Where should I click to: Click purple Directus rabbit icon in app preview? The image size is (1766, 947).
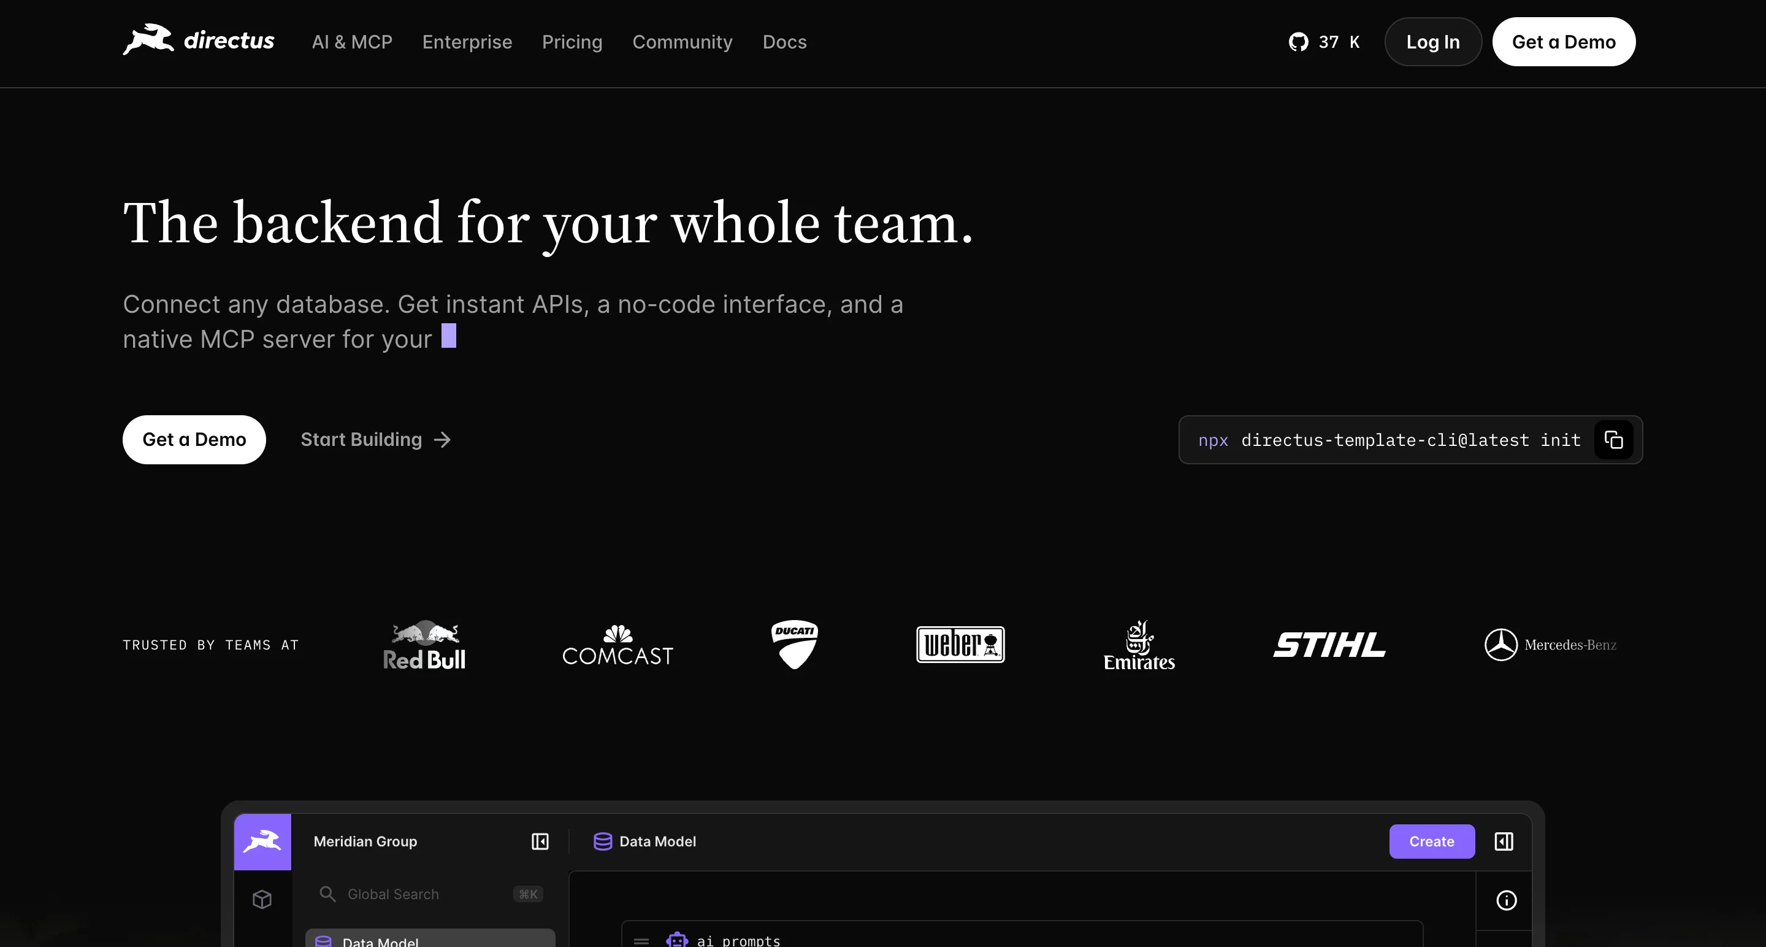262,842
